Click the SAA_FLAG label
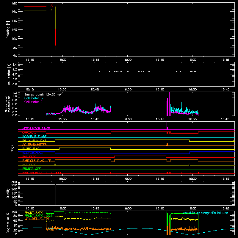The image size is (238, 238). click(29, 156)
